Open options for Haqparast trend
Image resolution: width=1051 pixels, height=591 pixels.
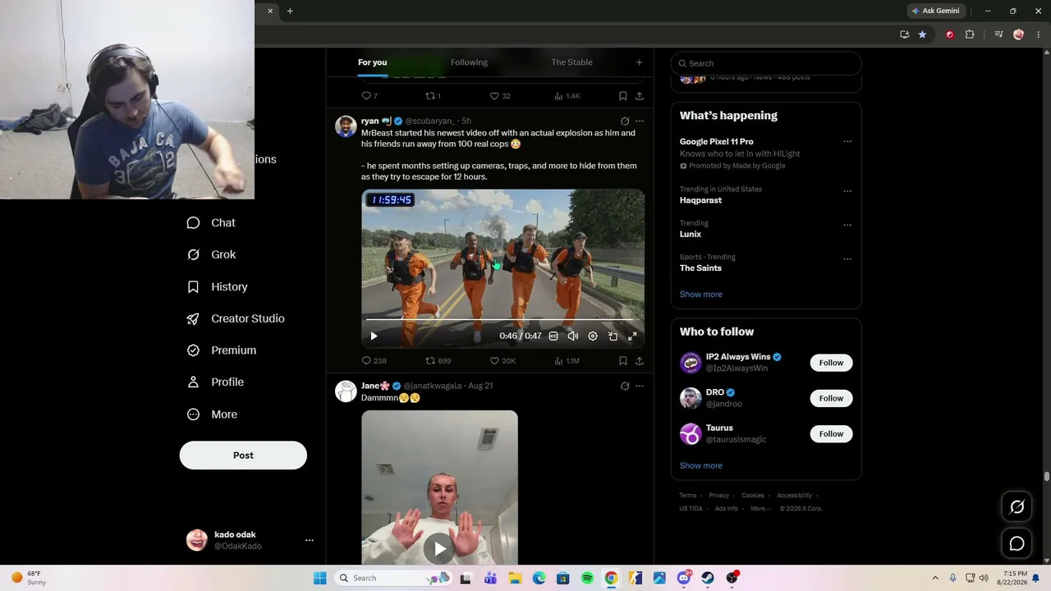pos(847,191)
